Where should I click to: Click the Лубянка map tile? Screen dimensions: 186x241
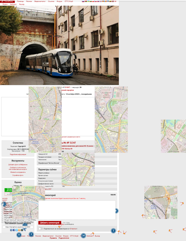45,136
